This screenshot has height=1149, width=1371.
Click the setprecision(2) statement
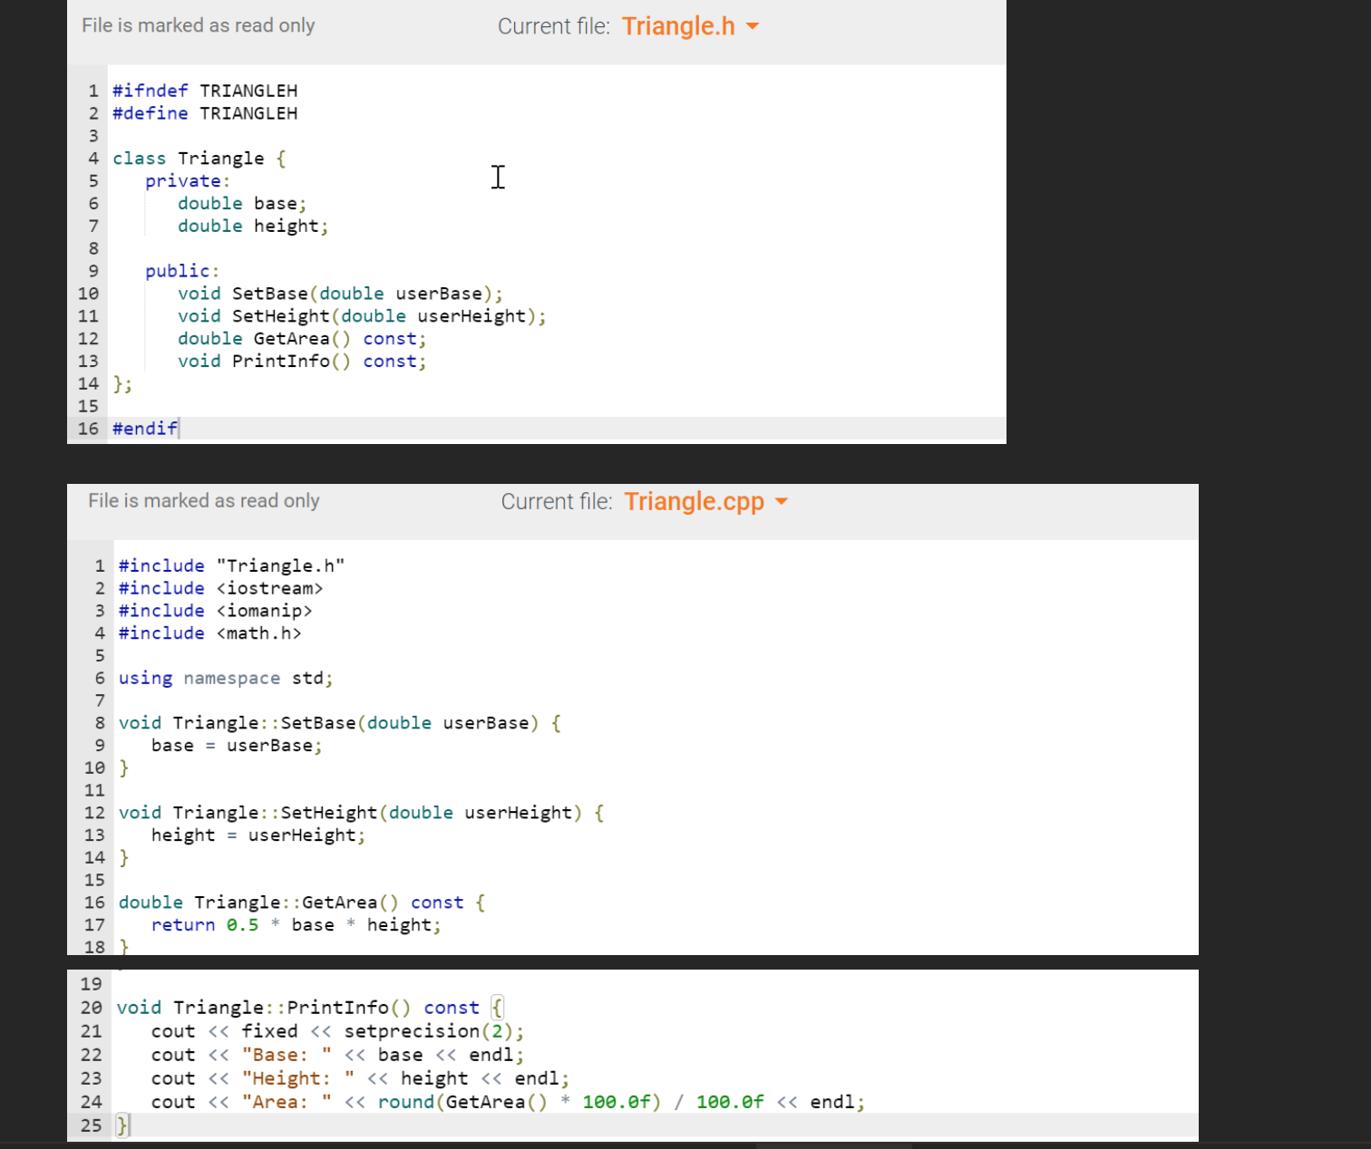[x=335, y=1030]
